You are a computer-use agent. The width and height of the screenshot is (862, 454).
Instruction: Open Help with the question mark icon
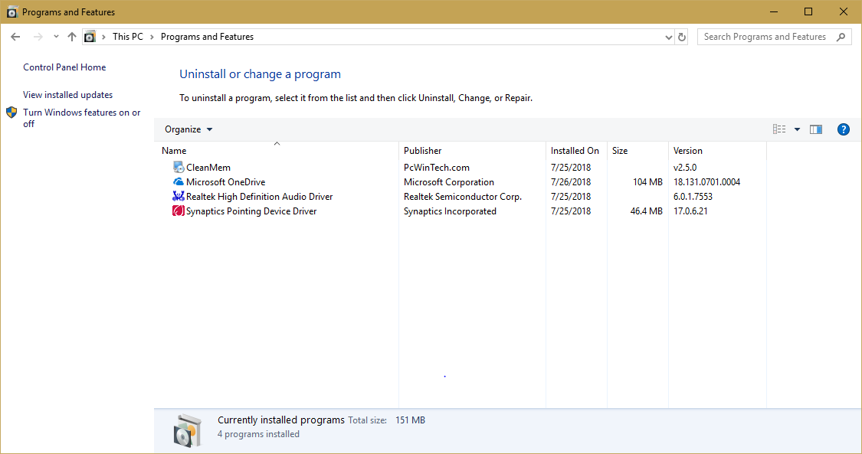[844, 129]
